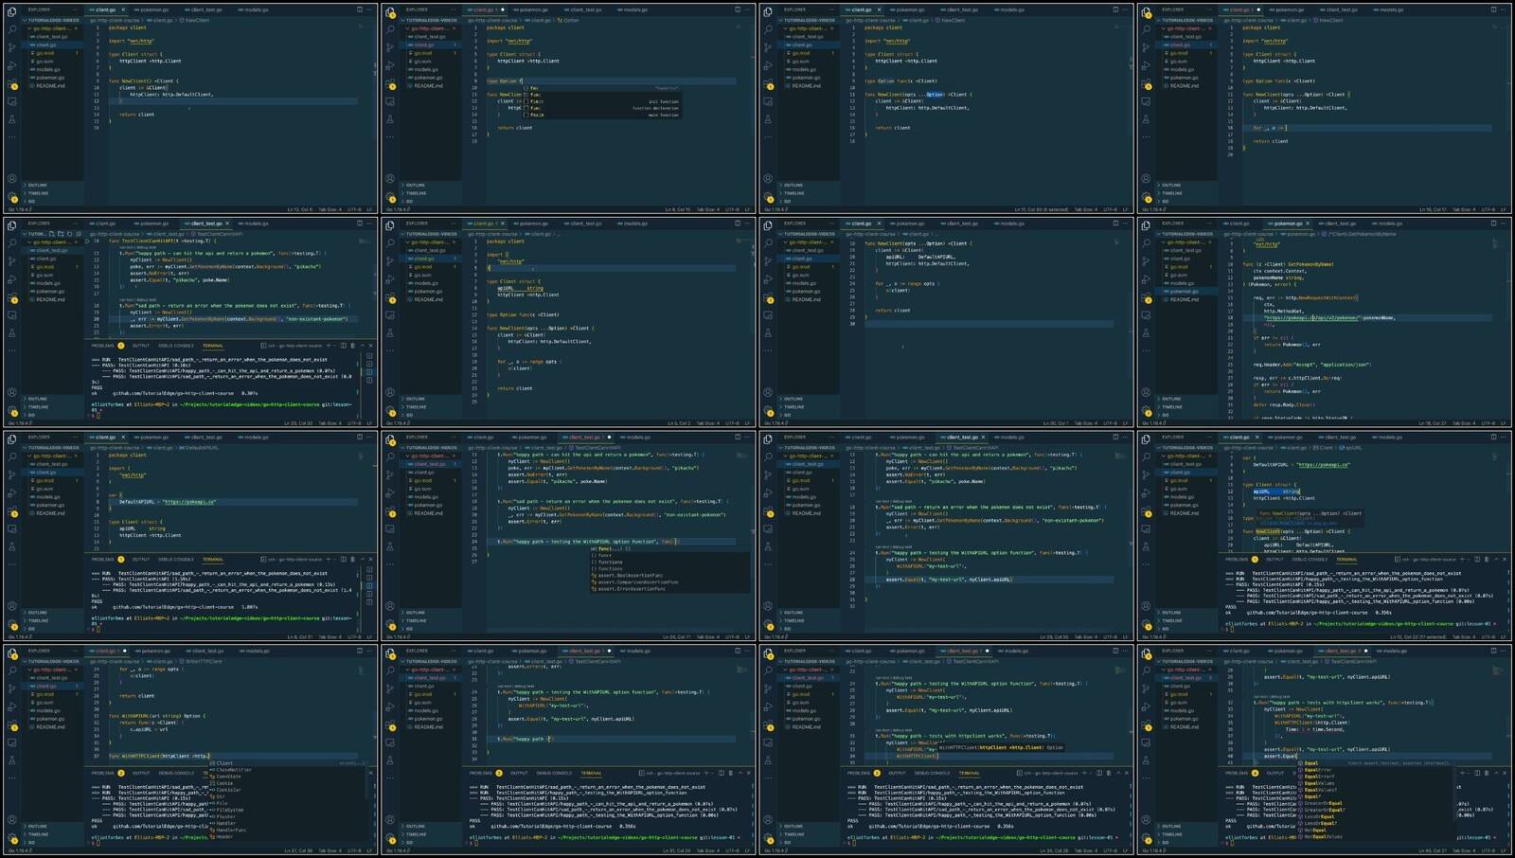Viewport: 1515px width, 858px height.
Task: Open the Extensions icon
Action: pyautogui.click(x=11, y=82)
